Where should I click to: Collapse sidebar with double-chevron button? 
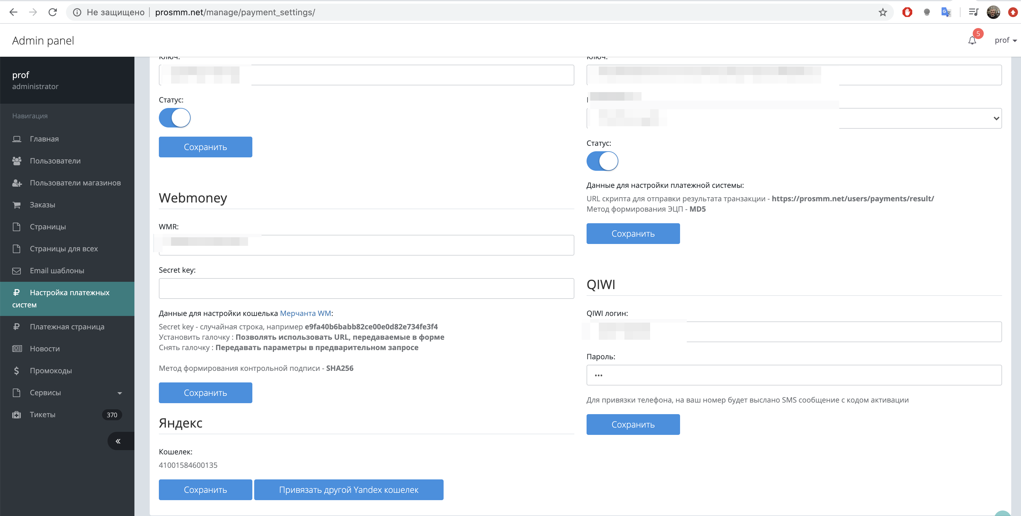click(x=118, y=441)
